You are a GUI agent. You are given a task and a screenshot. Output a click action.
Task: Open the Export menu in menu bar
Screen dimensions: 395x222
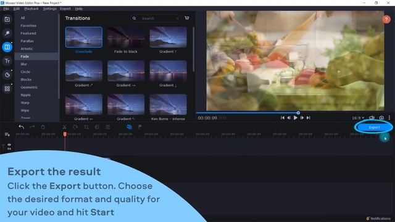[65, 9]
